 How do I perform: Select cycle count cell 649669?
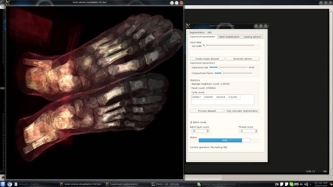[x=210, y=97]
